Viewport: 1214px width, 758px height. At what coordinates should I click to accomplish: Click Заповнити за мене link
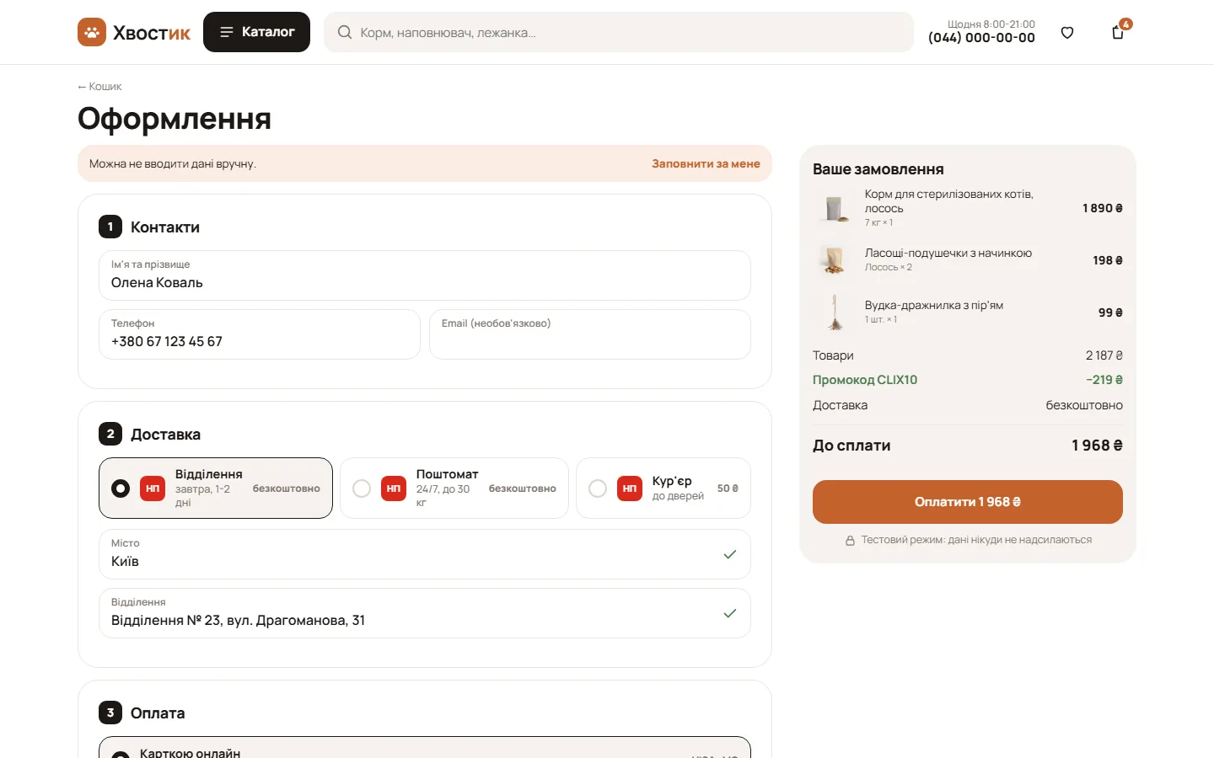point(706,164)
